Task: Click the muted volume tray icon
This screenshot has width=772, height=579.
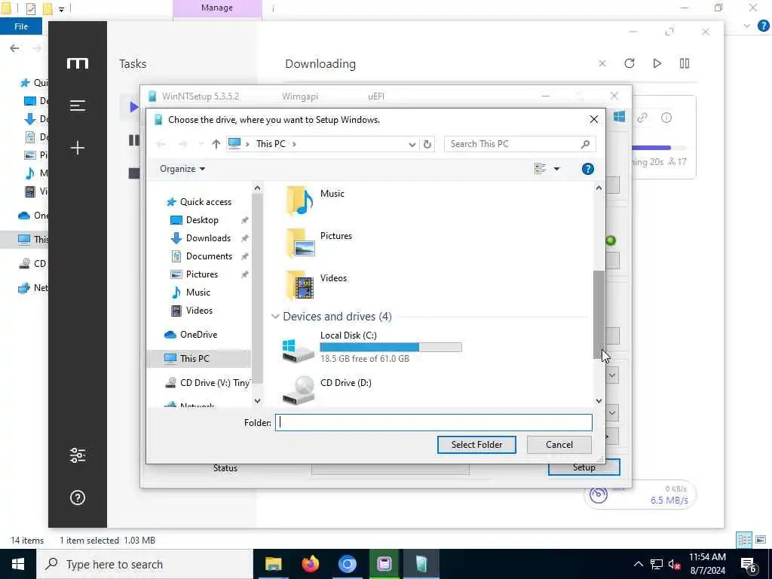Action: pyautogui.click(x=675, y=565)
